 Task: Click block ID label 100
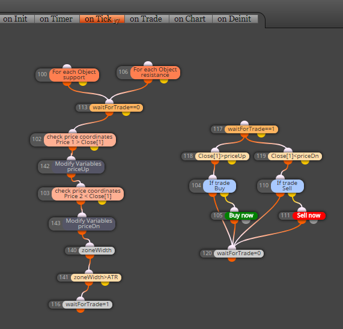(42, 74)
